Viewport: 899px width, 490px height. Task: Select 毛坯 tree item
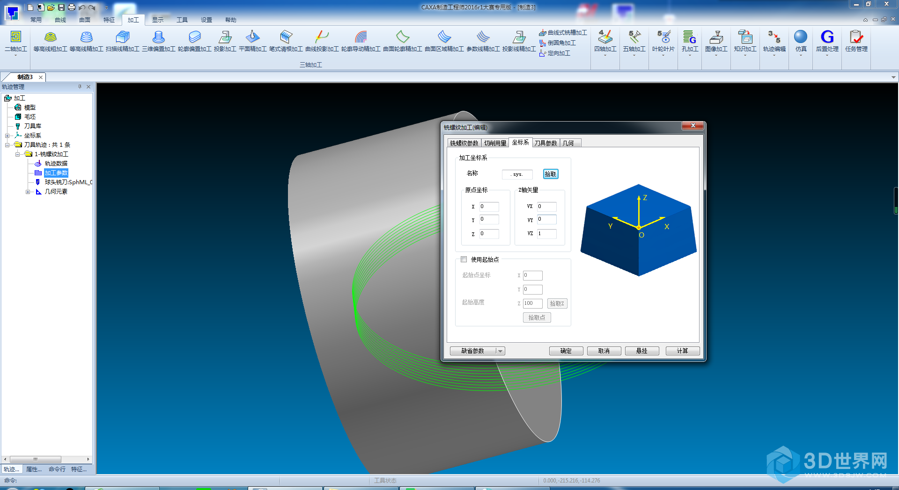pyautogui.click(x=30, y=117)
